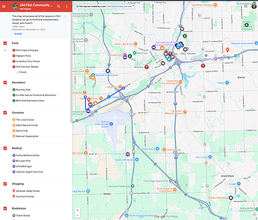Zoom in with the plus map button
The image size is (258, 220).
(x=77, y=210)
